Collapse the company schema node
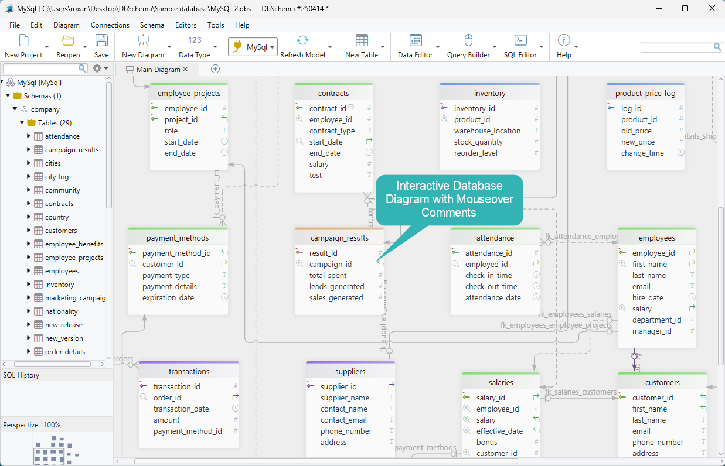725x466 pixels. pos(15,109)
